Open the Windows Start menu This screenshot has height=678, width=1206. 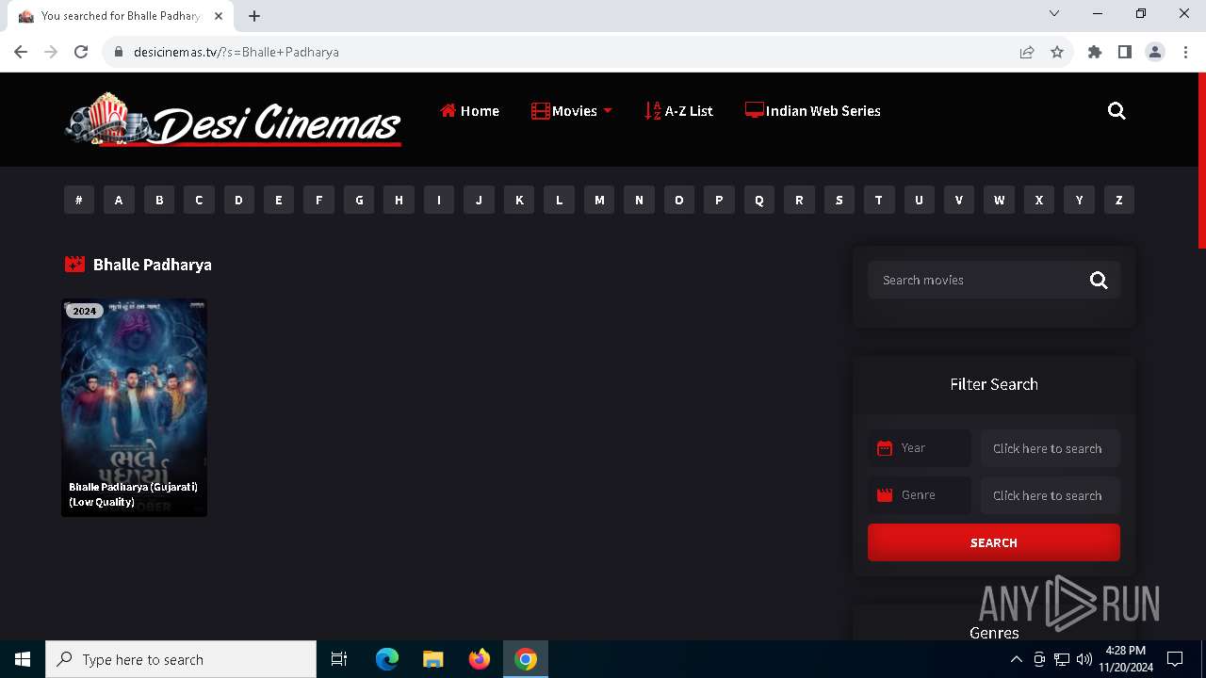[23, 659]
